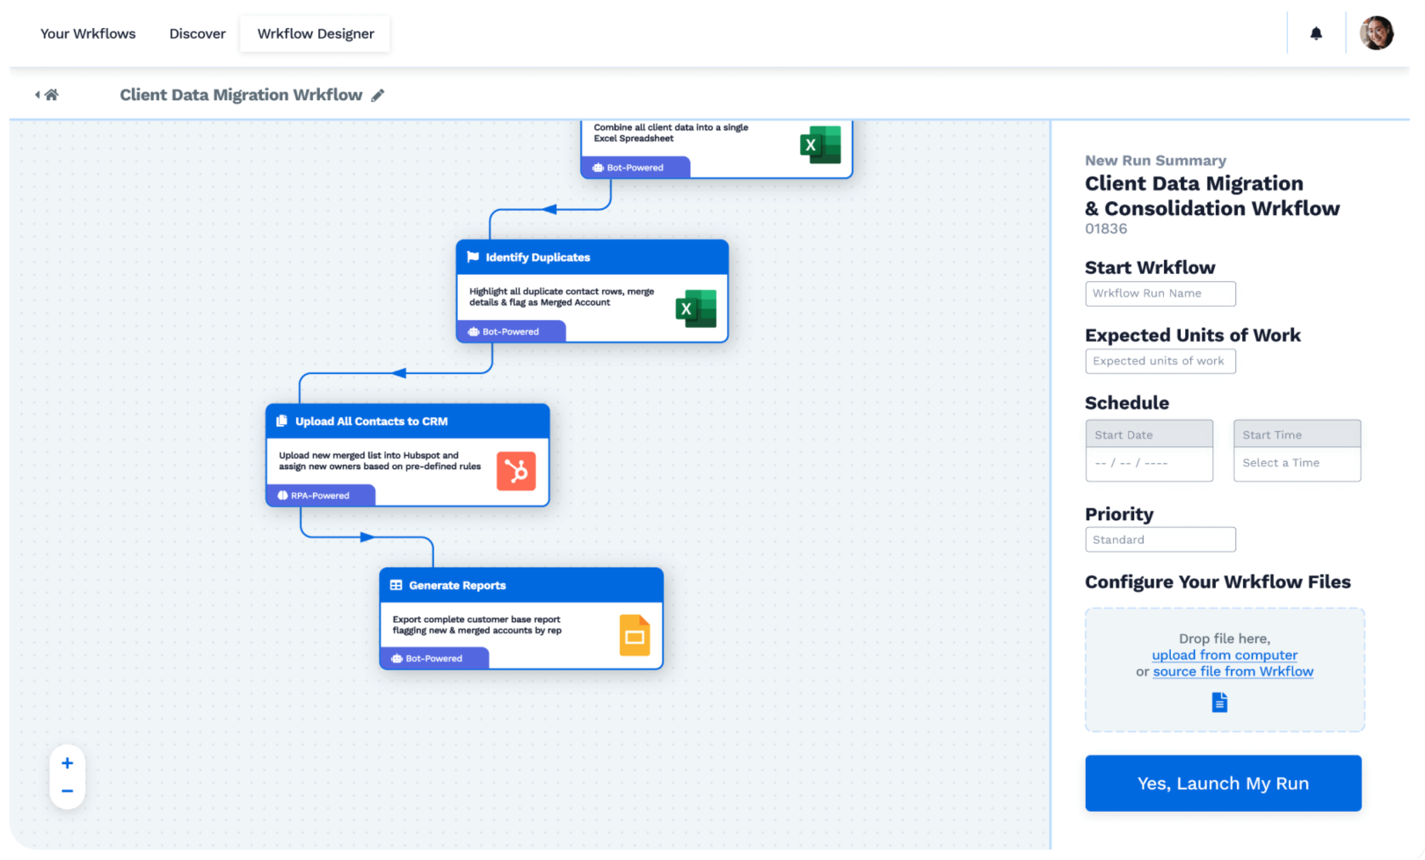
Task: Zoom out canvas with minus icon
Action: point(67,791)
